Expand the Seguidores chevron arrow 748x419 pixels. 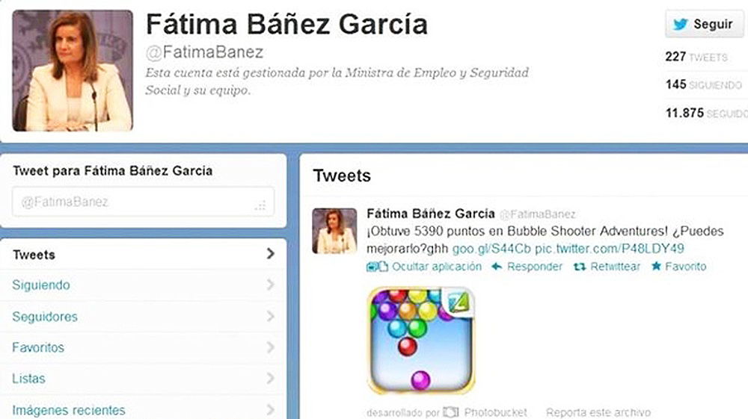271,316
